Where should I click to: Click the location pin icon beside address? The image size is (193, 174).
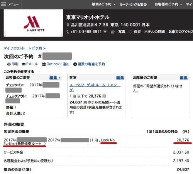tap(68, 25)
